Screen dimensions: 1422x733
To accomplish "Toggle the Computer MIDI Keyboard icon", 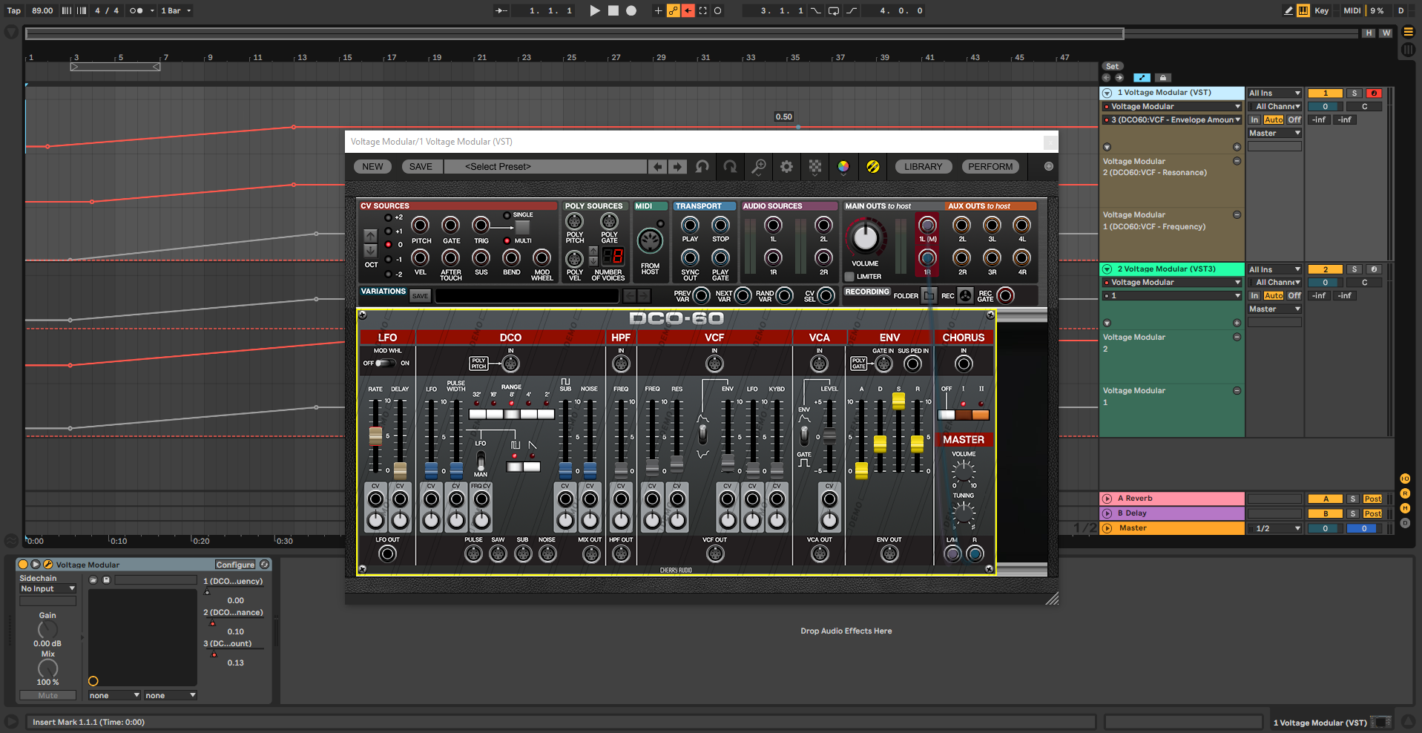I will pyautogui.click(x=1303, y=10).
